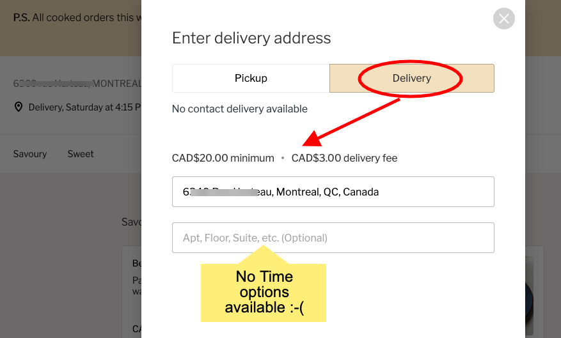Click the Montreal street address field

[x=333, y=192]
